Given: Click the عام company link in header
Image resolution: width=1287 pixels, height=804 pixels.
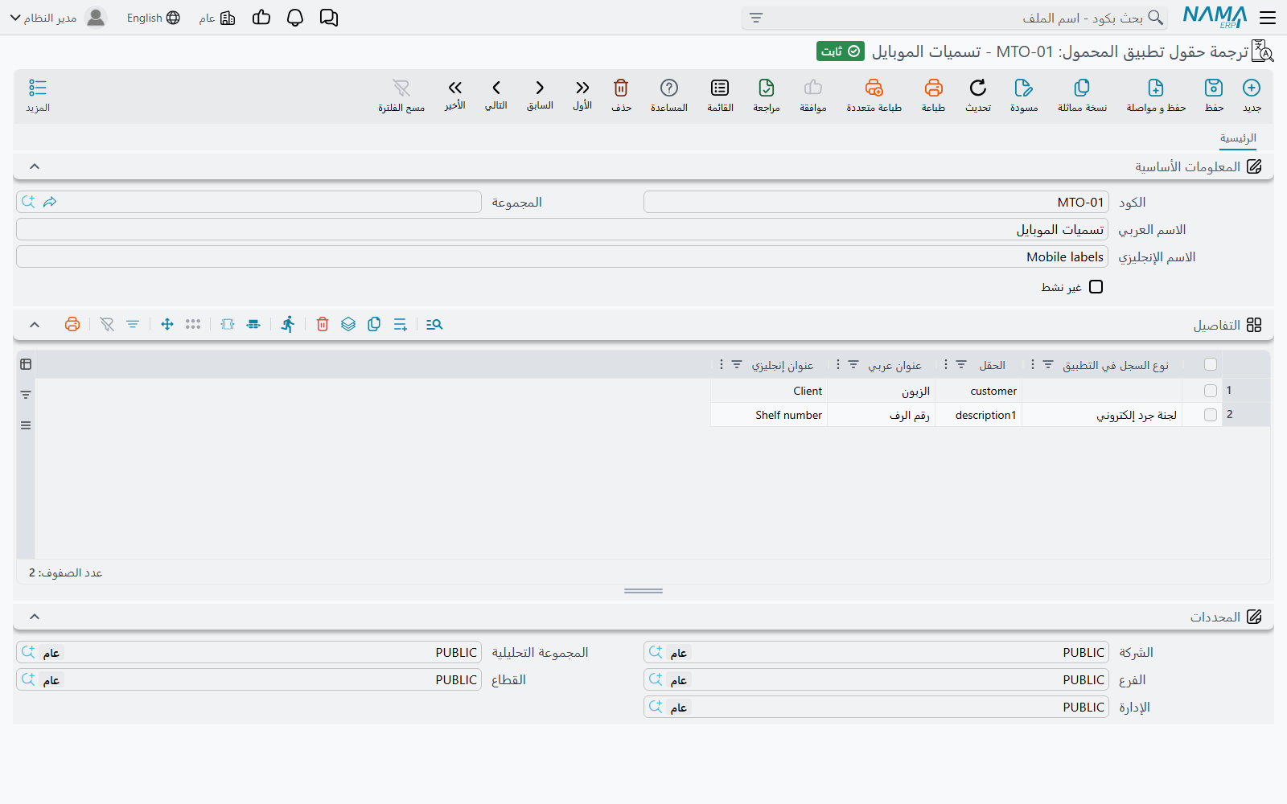Looking at the screenshot, I should pyautogui.click(x=217, y=18).
